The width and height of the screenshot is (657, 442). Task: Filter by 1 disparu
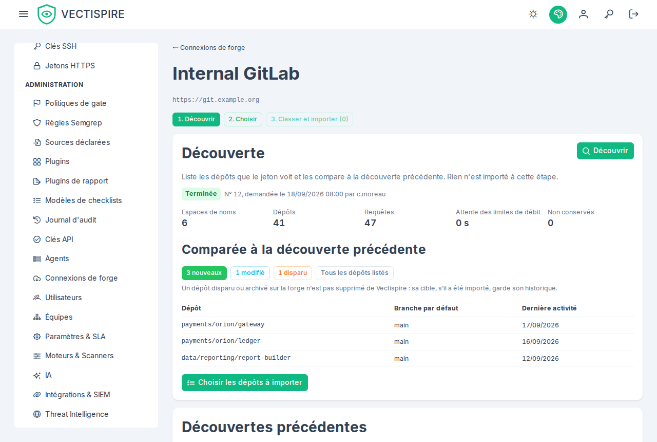click(293, 273)
